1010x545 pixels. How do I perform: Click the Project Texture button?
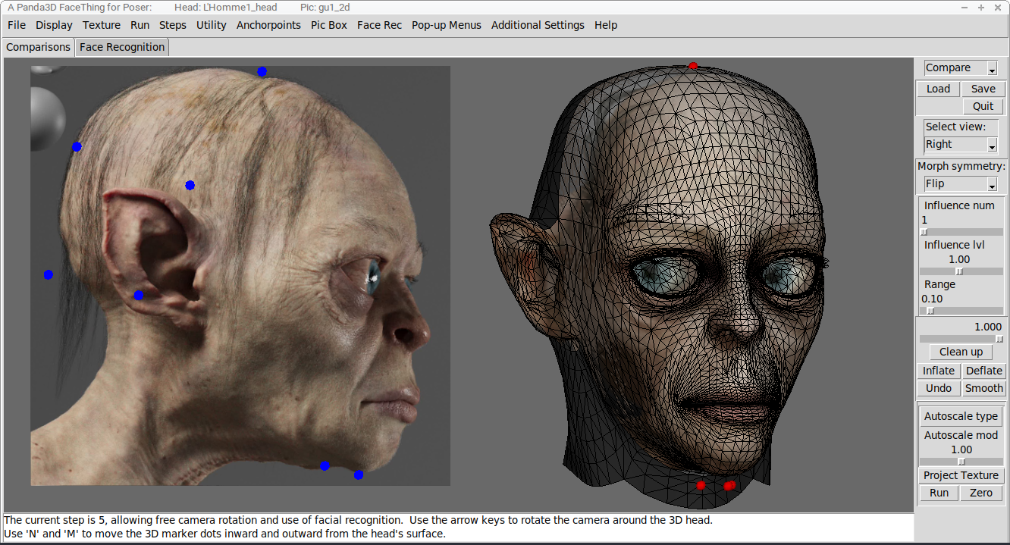961,475
